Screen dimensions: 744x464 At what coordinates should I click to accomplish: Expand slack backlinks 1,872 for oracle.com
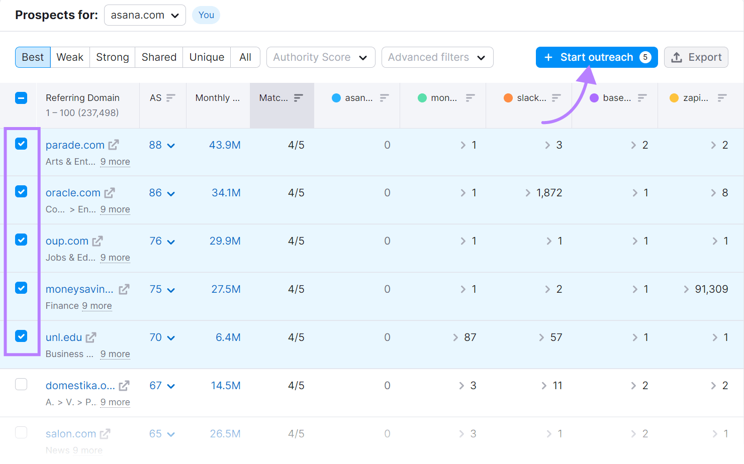coord(543,193)
